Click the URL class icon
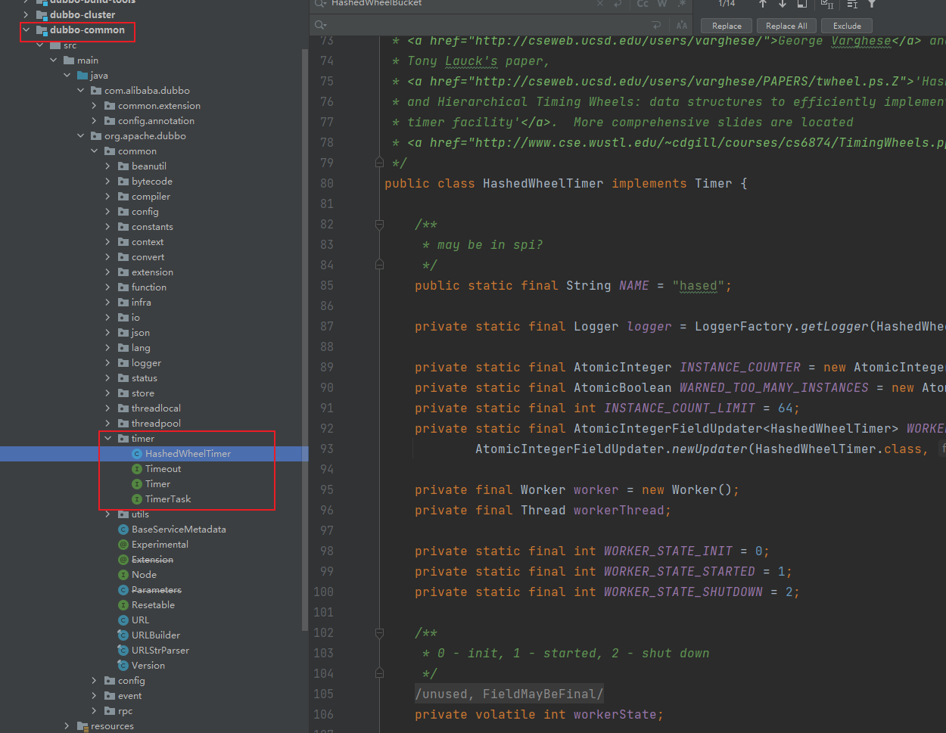 pos(123,620)
